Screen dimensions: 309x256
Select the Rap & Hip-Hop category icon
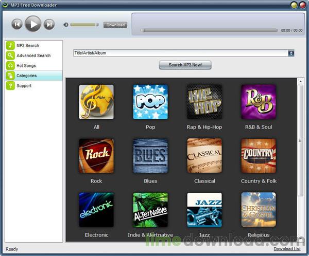click(204, 102)
